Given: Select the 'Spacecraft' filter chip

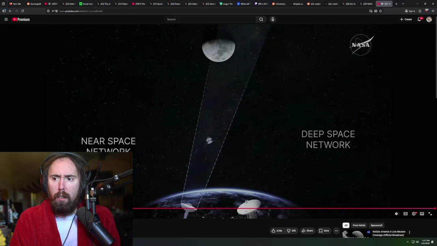Looking at the screenshot, I should pyautogui.click(x=377, y=225).
